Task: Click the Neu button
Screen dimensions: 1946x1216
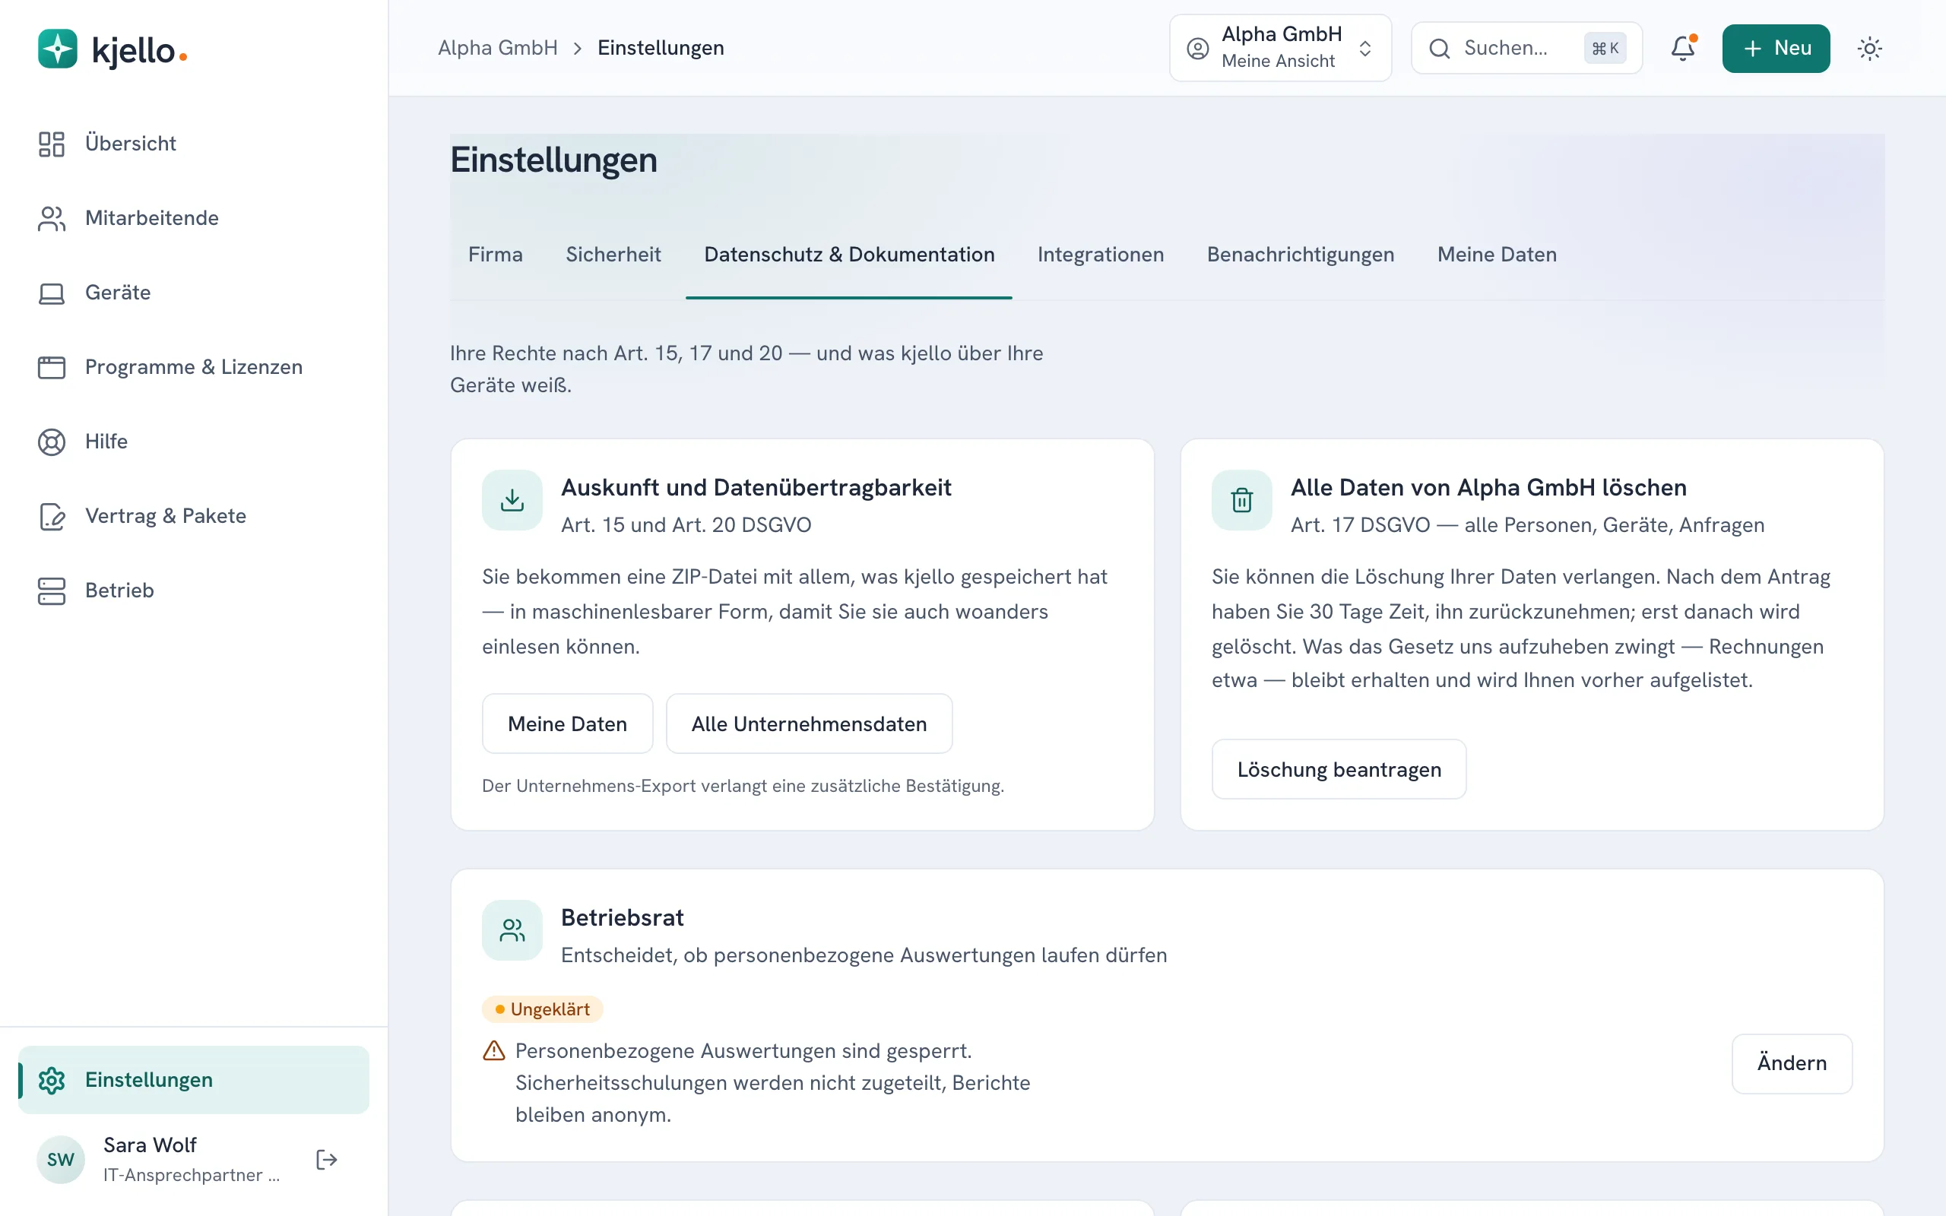Action: (x=1776, y=48)
